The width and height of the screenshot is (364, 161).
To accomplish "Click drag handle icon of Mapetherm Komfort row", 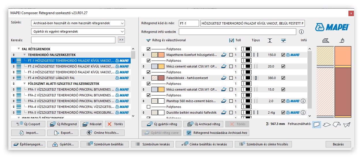I will click(143, 55).
